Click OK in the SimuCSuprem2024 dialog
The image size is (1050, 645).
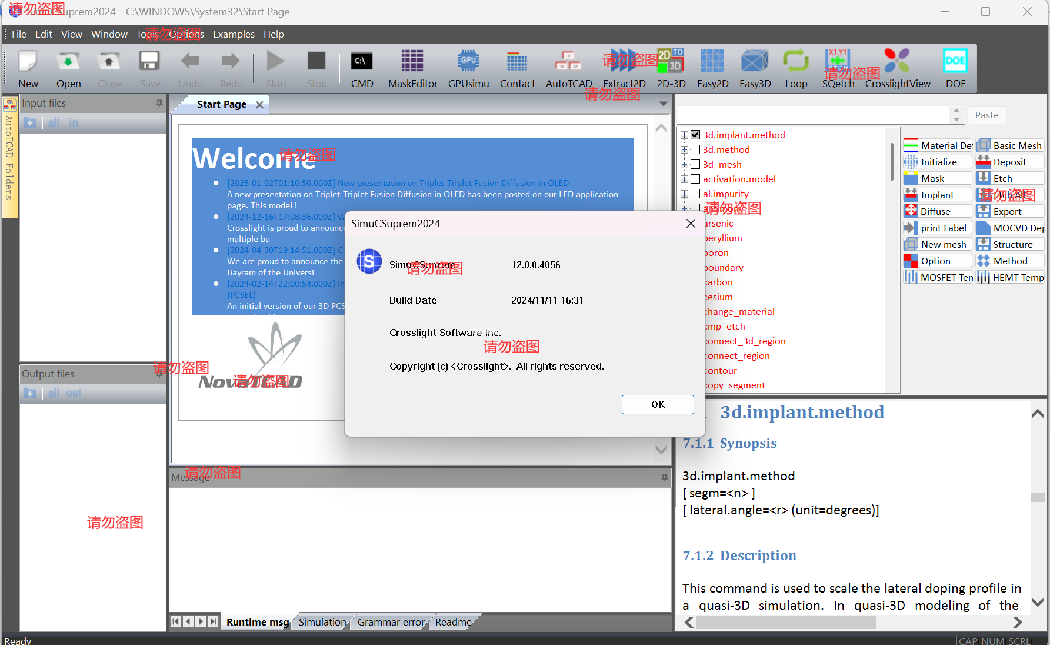point(658,404)
